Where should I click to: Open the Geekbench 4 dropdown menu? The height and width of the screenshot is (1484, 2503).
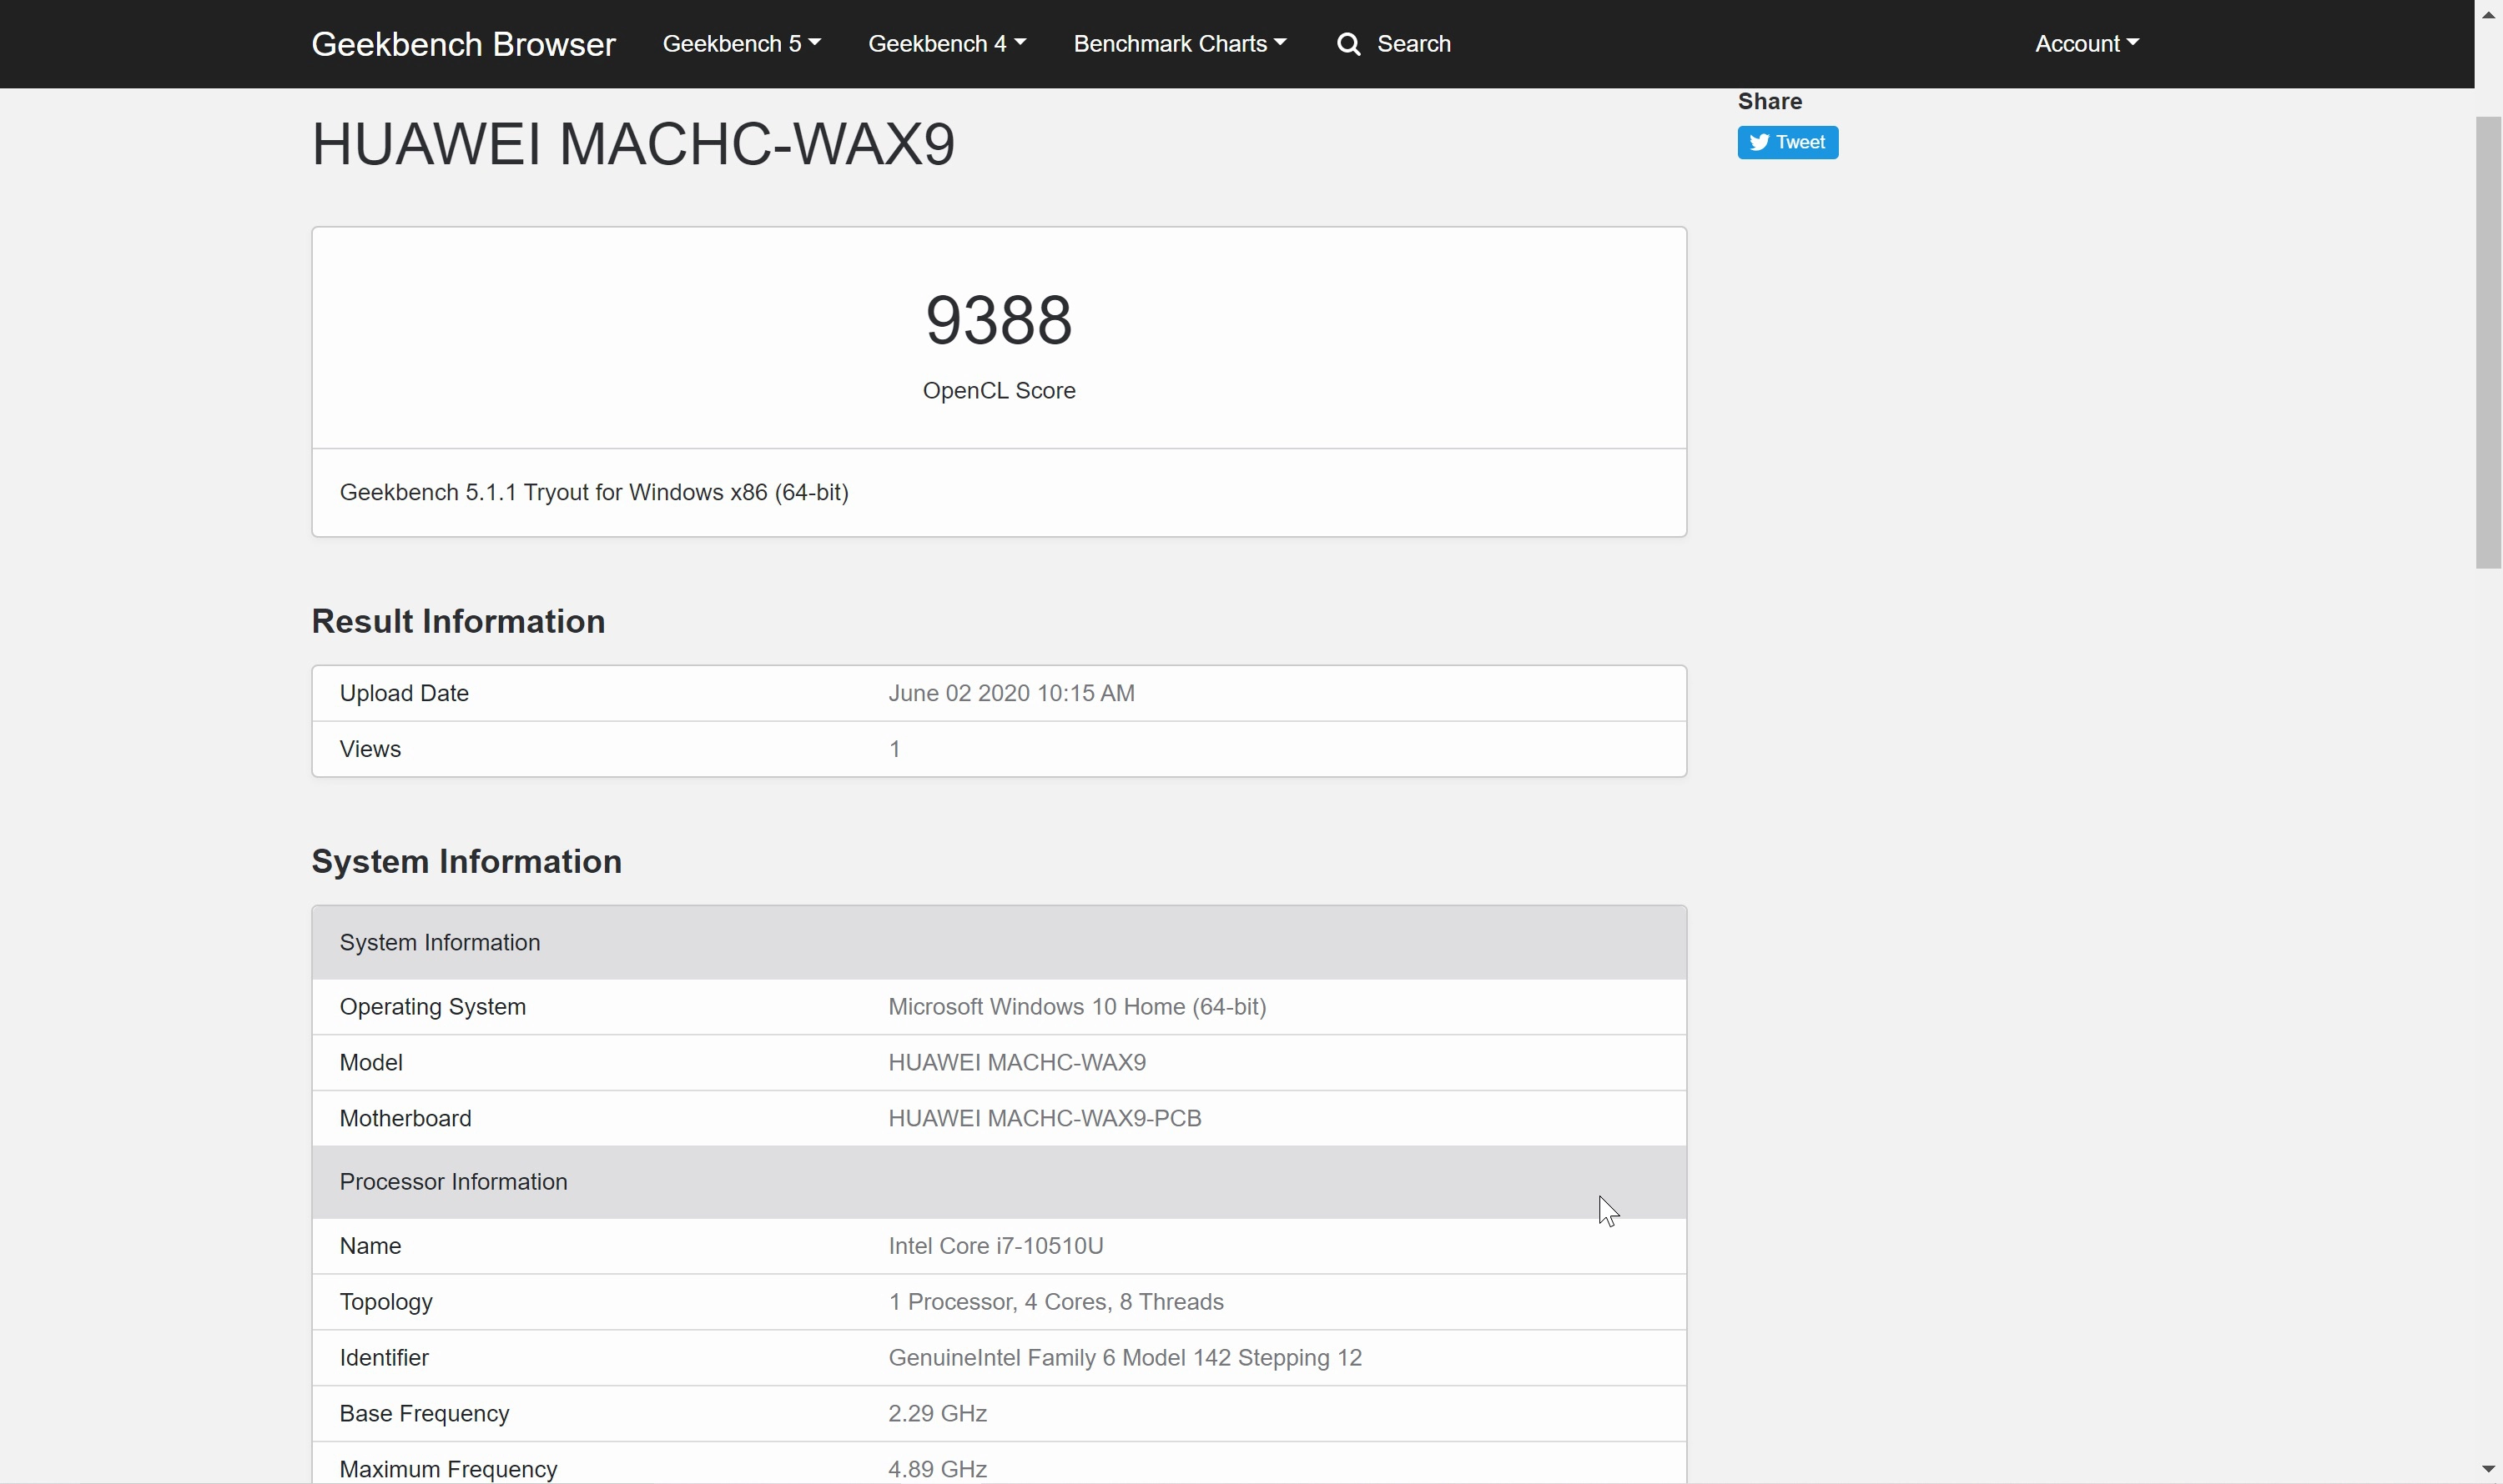[947, 44]
